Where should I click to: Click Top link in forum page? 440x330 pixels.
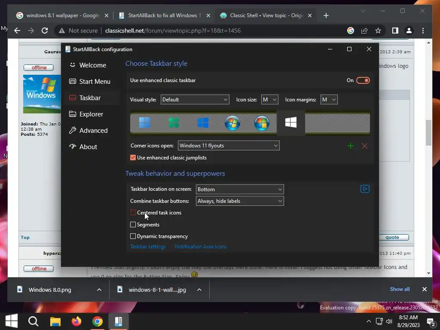[x=25, y=237]
